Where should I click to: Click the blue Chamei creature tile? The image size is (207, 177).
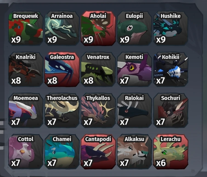coord(62,152)
